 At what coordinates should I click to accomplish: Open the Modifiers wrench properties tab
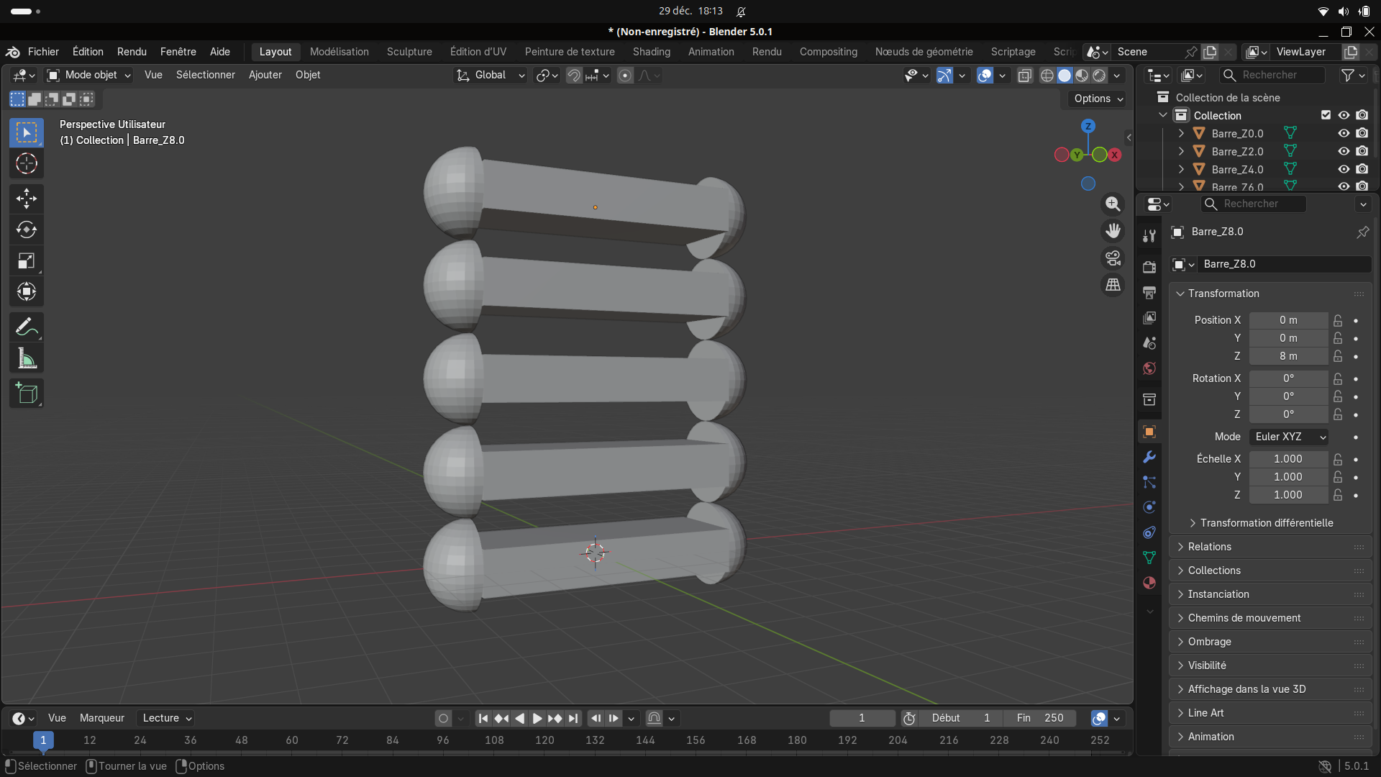pyautogui.click(x=1149, y=457)
